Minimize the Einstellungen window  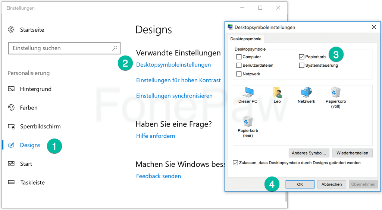tap(242, 8)
